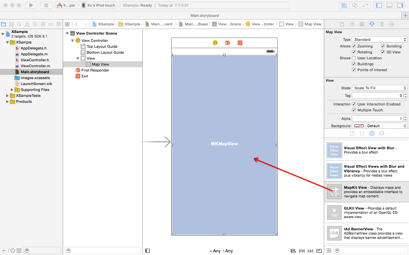Open the map Type dropdown
409x255 pixels.
(x=379, y=40)
